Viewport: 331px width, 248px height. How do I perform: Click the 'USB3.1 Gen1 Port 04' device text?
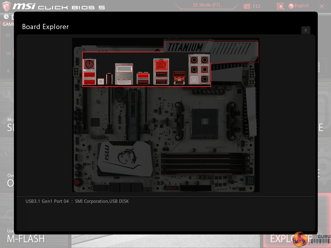click(x=77, y=201)
